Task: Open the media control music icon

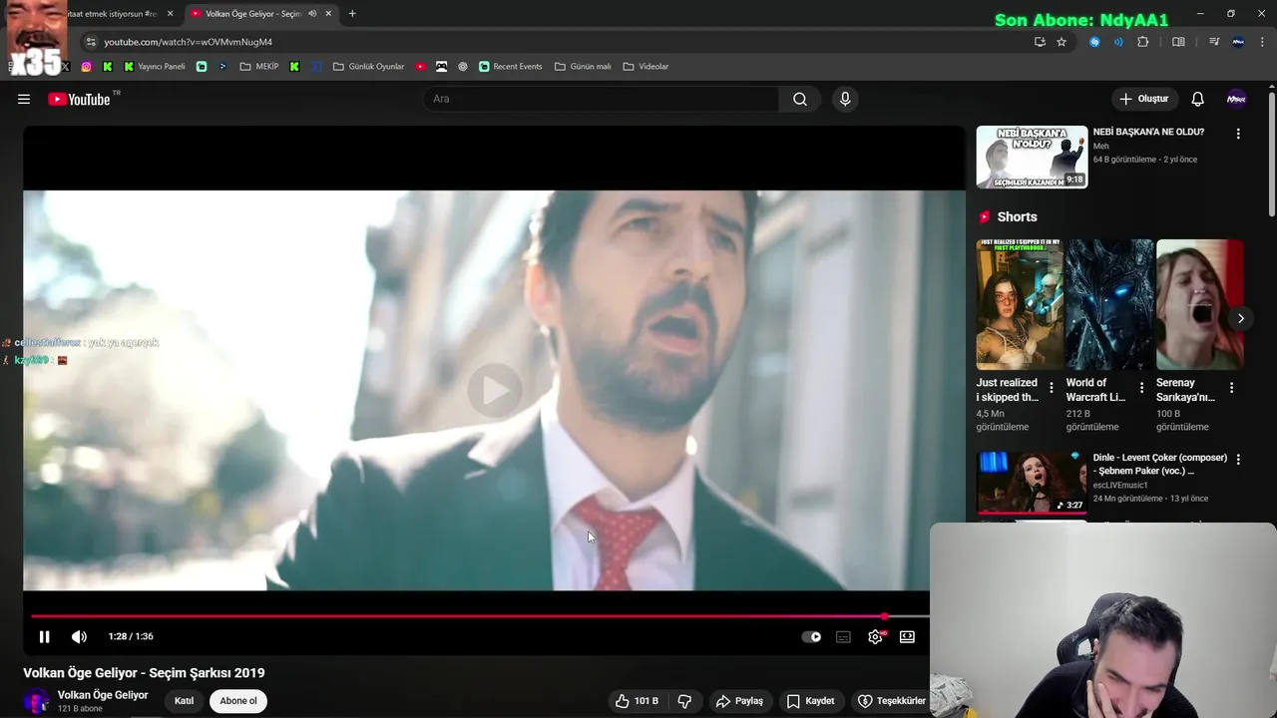Action: [x=1214, y=42]
